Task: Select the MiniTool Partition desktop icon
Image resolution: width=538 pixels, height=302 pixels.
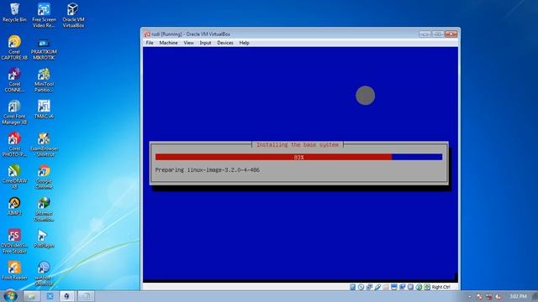Action: coord(44,80)
